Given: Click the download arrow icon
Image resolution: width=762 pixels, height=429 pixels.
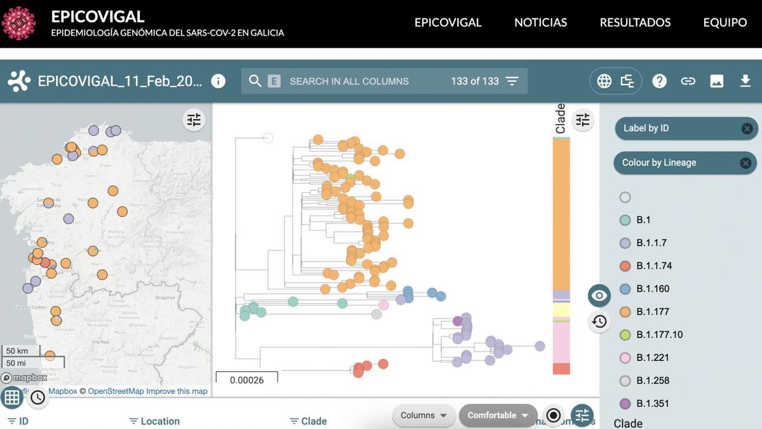Looking at the screenshot, I should (x=745, y=81).
